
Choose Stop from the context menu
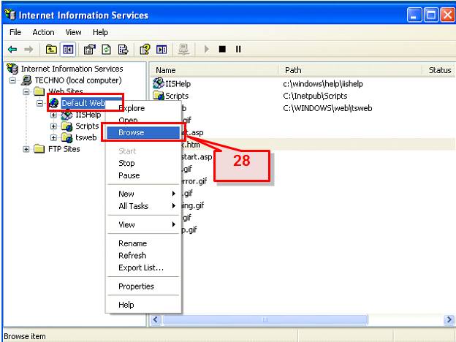click(143, 163)
